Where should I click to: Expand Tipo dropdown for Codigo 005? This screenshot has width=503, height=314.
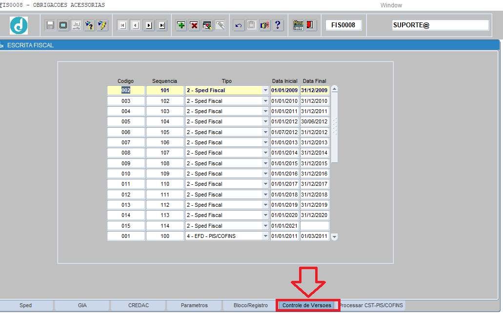265,121
